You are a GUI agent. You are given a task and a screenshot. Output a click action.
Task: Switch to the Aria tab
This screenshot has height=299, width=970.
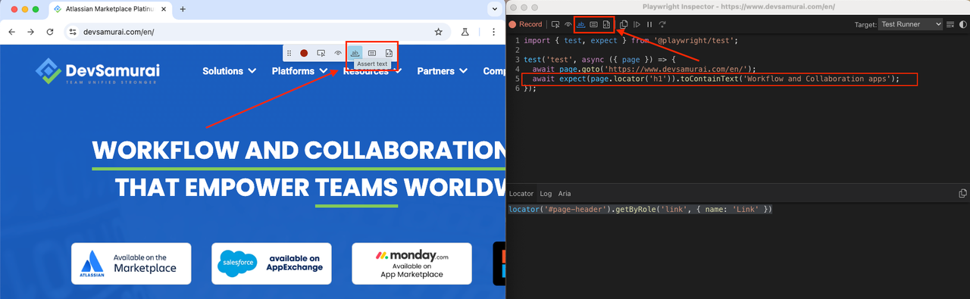565,194
